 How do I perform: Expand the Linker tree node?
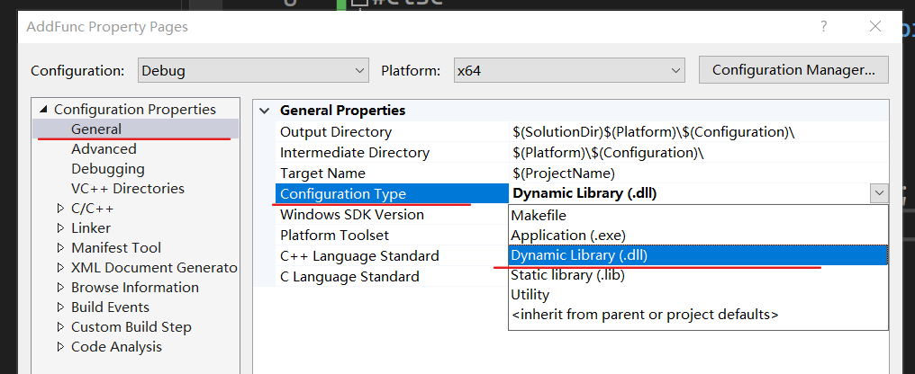(x=60, y=228)
